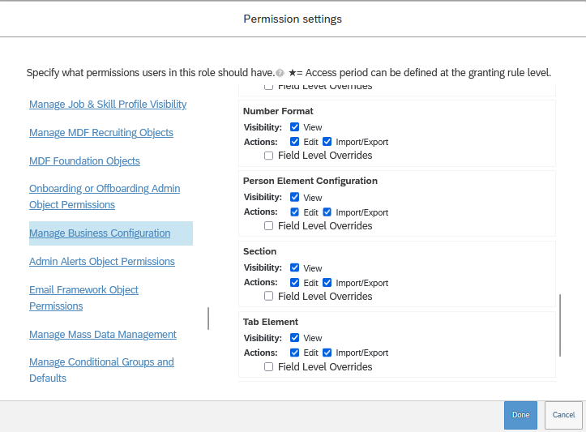
Task: Open MDF Foundation Objects permissions
Action: point(84,160)
